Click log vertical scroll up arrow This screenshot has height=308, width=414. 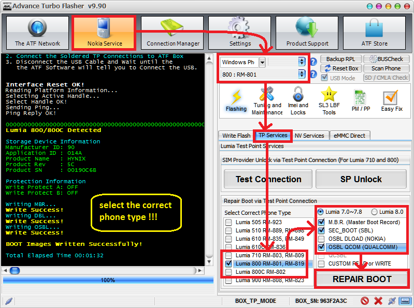pyautogui.click(x=209, y=58)
